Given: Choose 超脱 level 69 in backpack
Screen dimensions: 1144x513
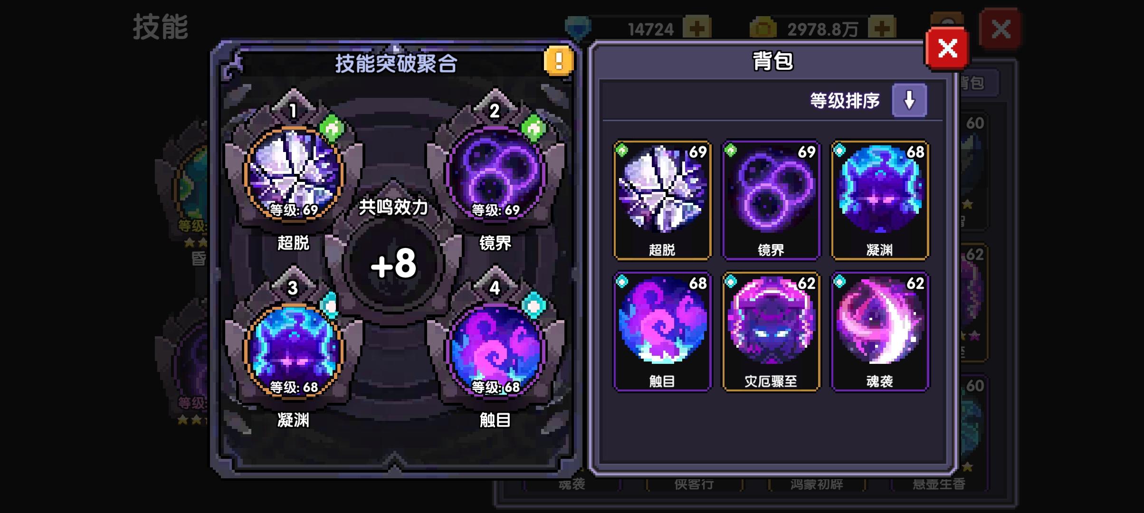Looking at the screenshot, I should click(x=662, y=200).
